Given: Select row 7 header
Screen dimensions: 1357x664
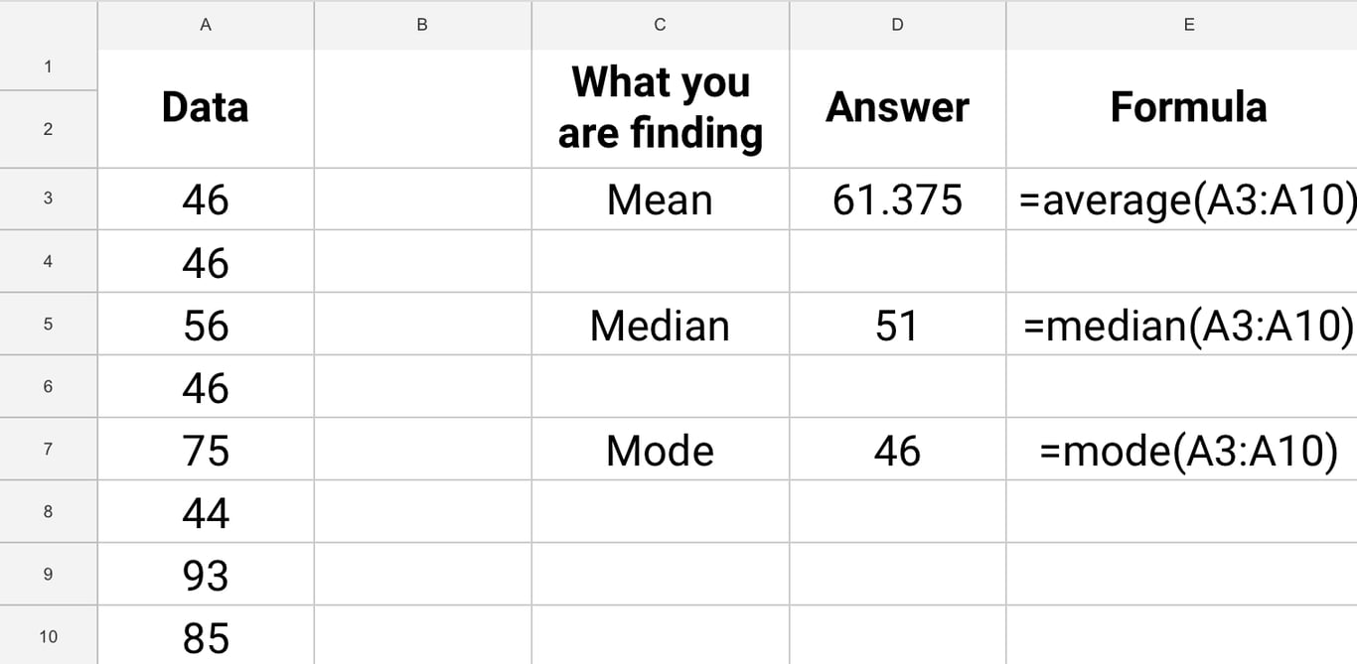Looking at the screenshot, I should (49, 449).
